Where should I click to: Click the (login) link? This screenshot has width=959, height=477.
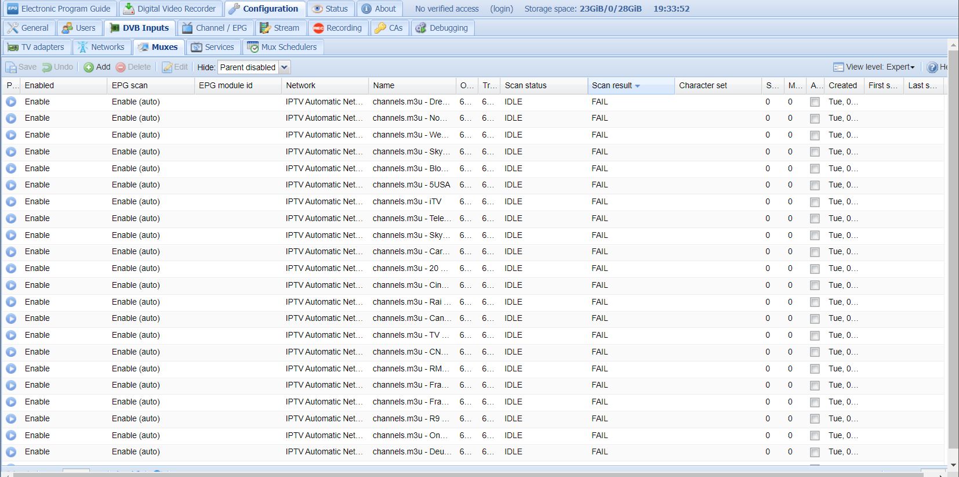click(x=502, y=9)
